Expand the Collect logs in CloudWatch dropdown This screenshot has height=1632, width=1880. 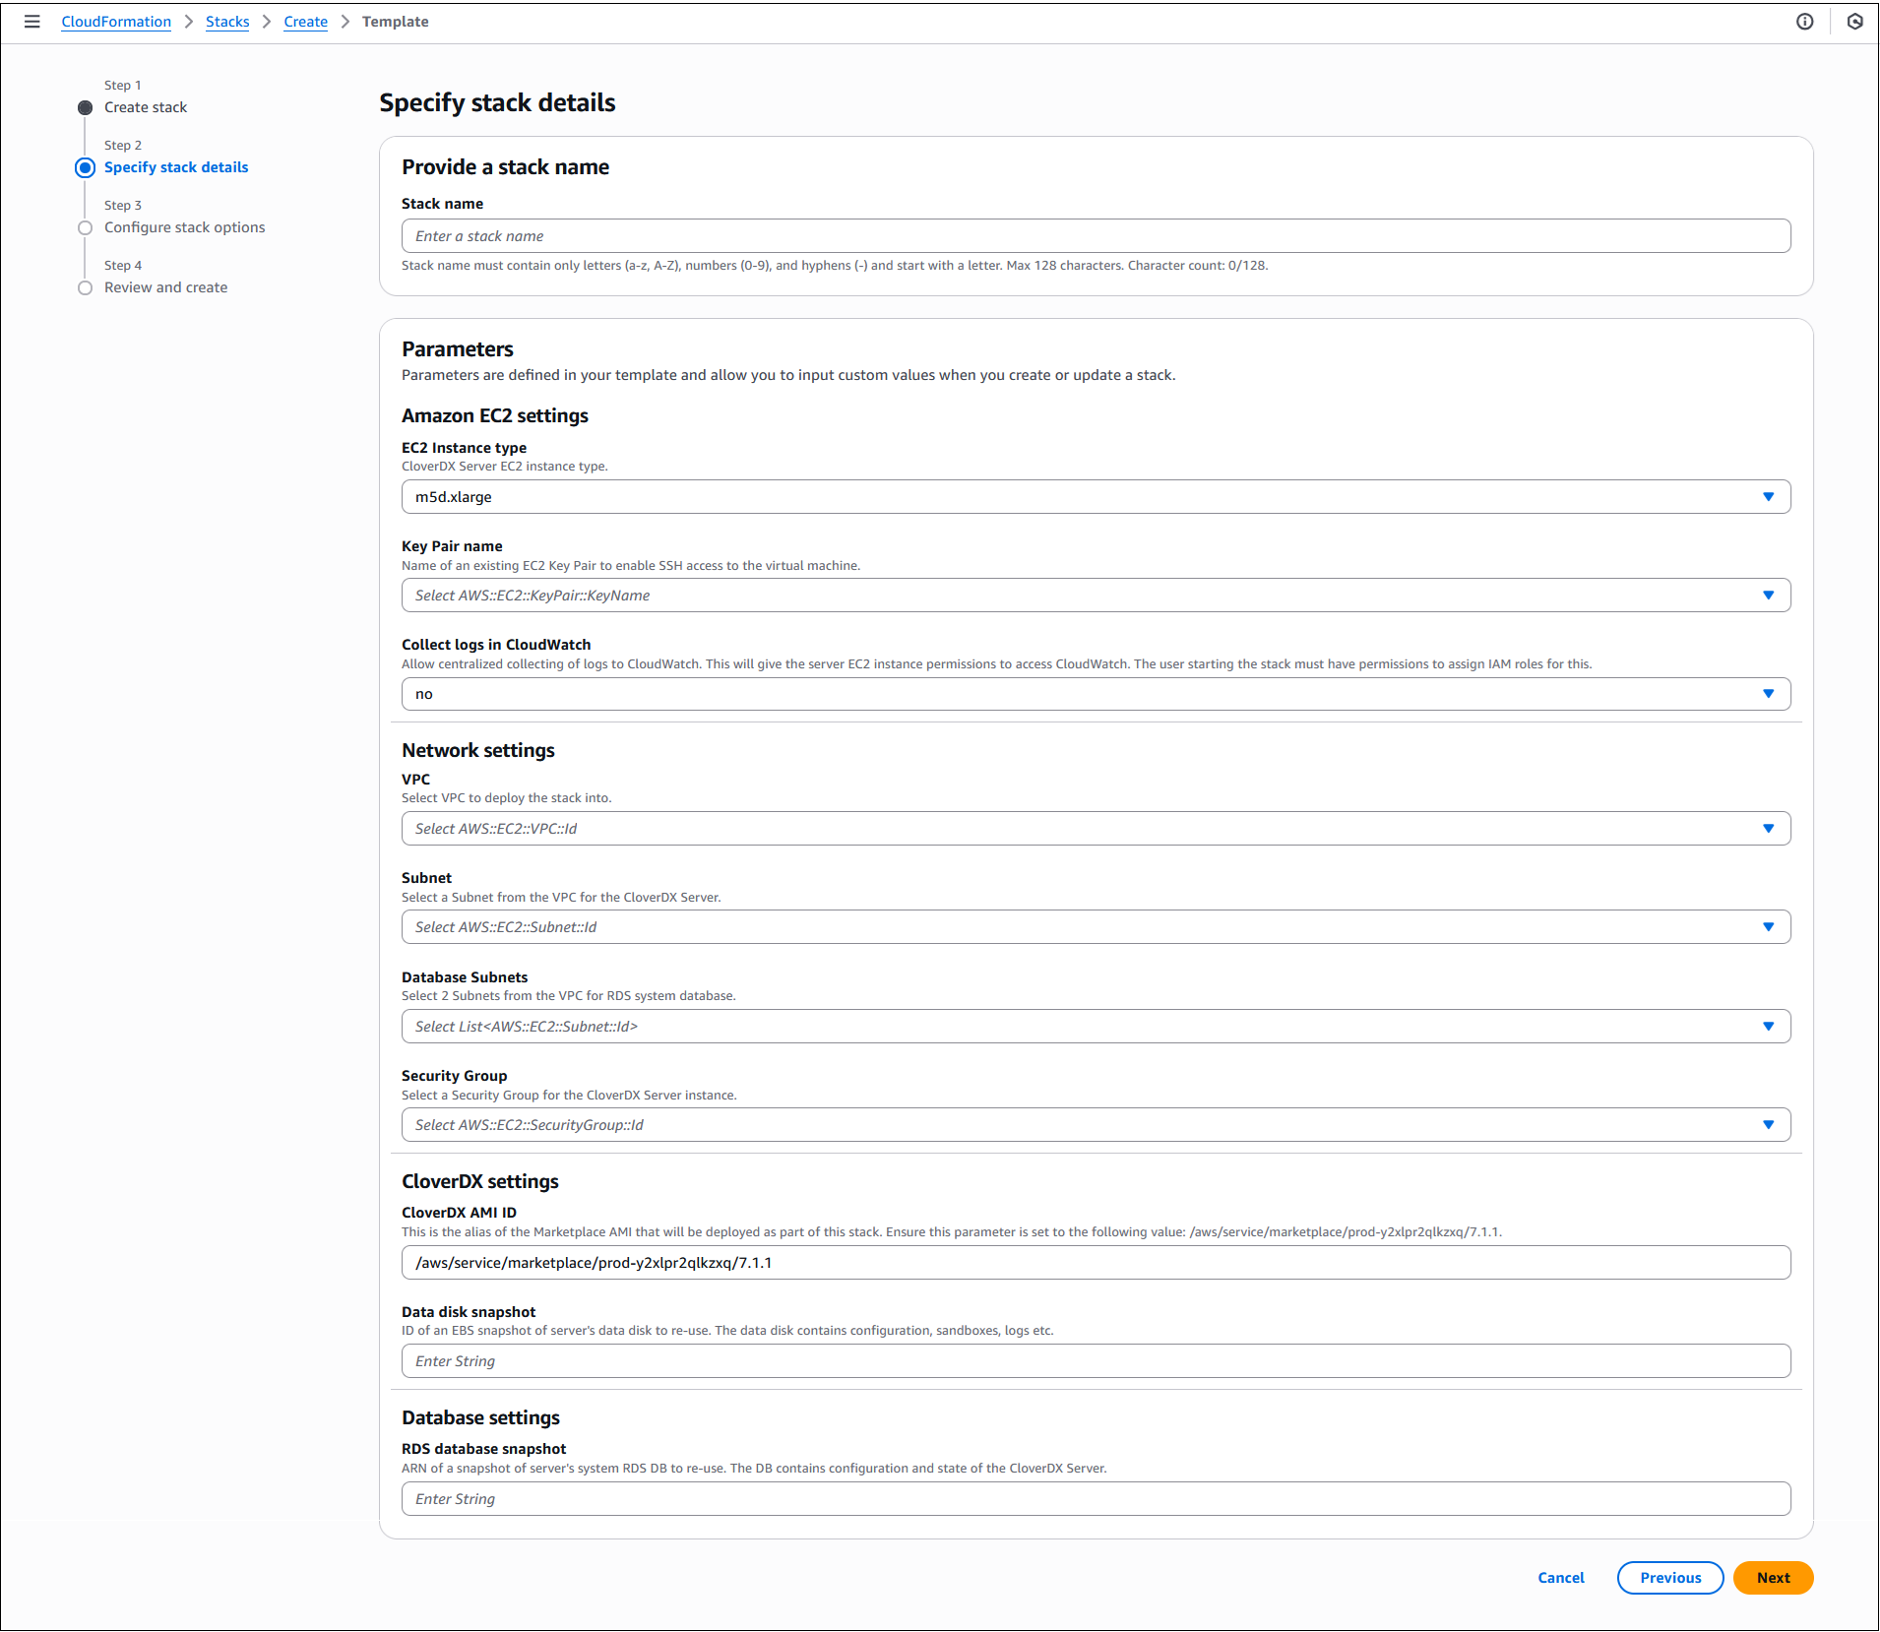point(1769,693)
